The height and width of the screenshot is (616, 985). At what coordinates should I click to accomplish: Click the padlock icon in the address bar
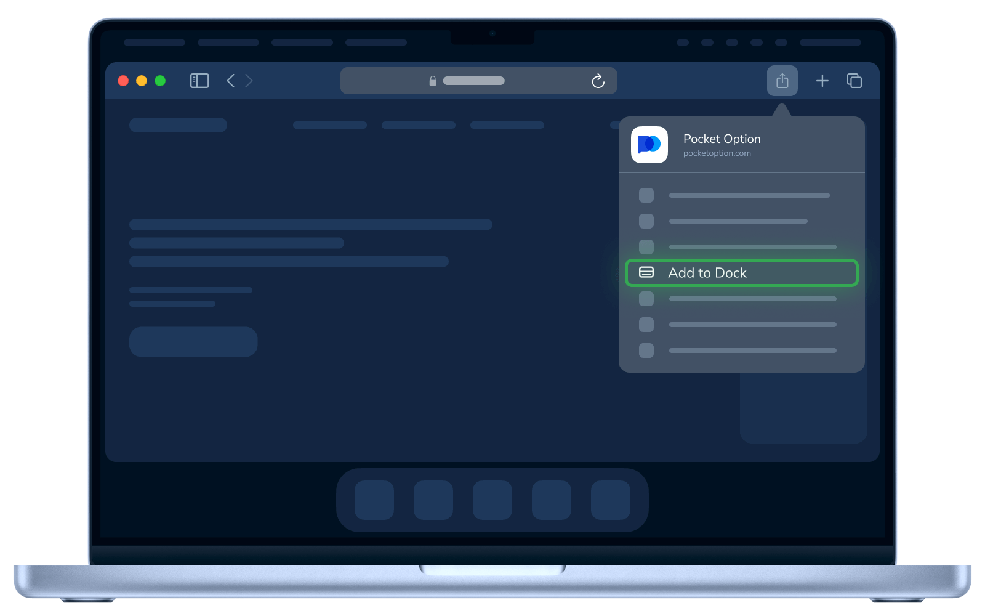tap(432, 81)
